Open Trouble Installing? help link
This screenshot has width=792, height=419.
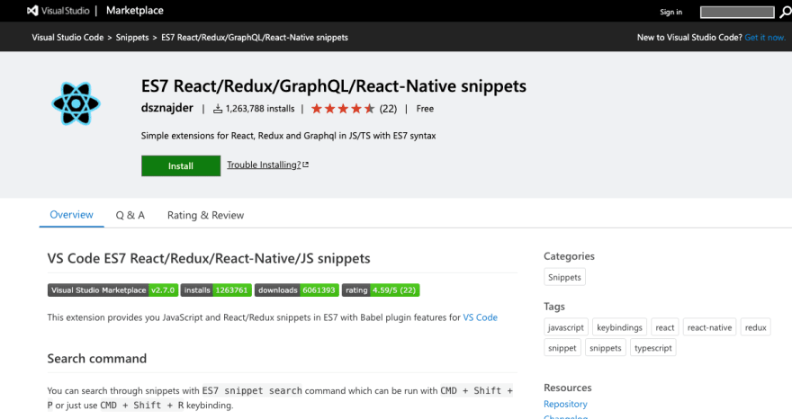264,165
